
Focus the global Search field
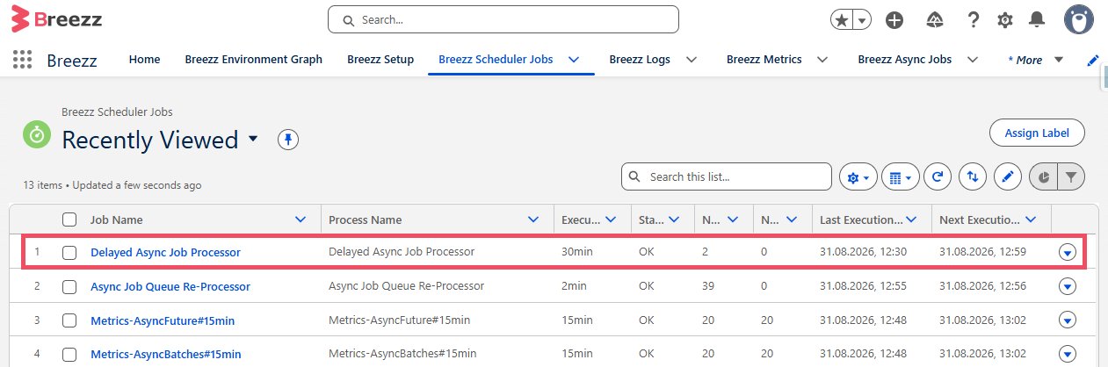pos(503,19)
